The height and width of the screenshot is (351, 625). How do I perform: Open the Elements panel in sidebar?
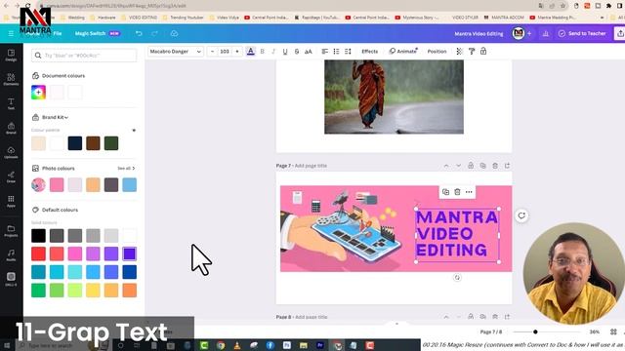[x=11, y=79]
